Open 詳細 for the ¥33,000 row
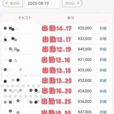114x114 pixels. tap(103, 39)
